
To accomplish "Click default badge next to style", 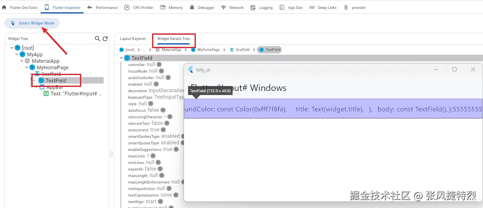I will coord(151,104).
